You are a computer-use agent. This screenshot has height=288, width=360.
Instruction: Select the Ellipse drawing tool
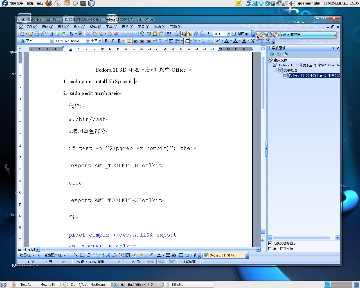tap(89, 255)
